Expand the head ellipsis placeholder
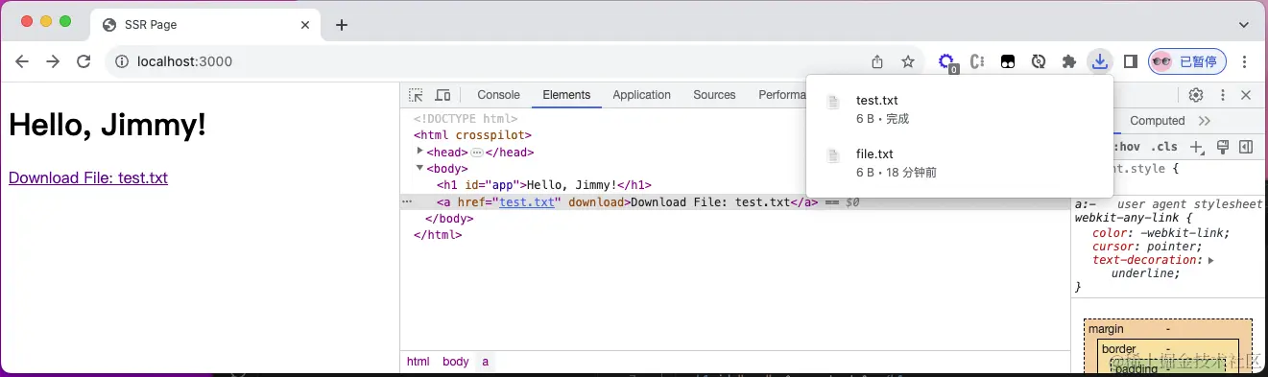The height and width of the screenshot is (377, 1268). [477, 153]
